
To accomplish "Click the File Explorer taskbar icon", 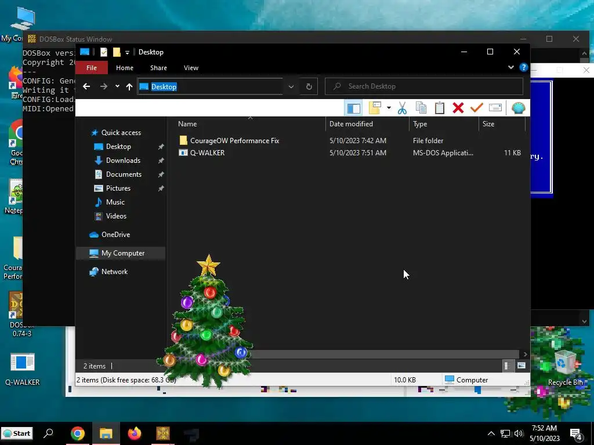I will point(106,433).
